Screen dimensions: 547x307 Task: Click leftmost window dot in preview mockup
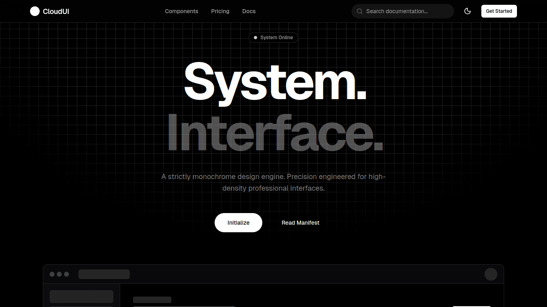pyautogui.click(x=52, y=274)
